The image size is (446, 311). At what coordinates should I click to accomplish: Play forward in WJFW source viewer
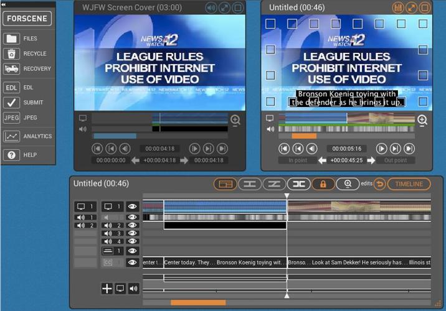coord(194,149)
